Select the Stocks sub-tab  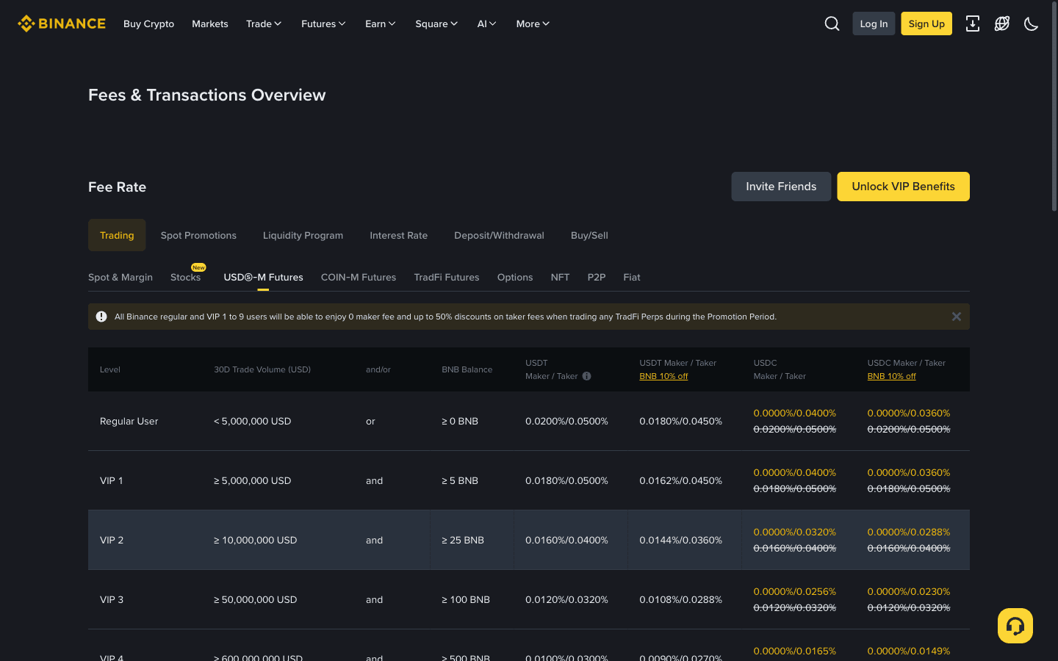coord(185,277)
